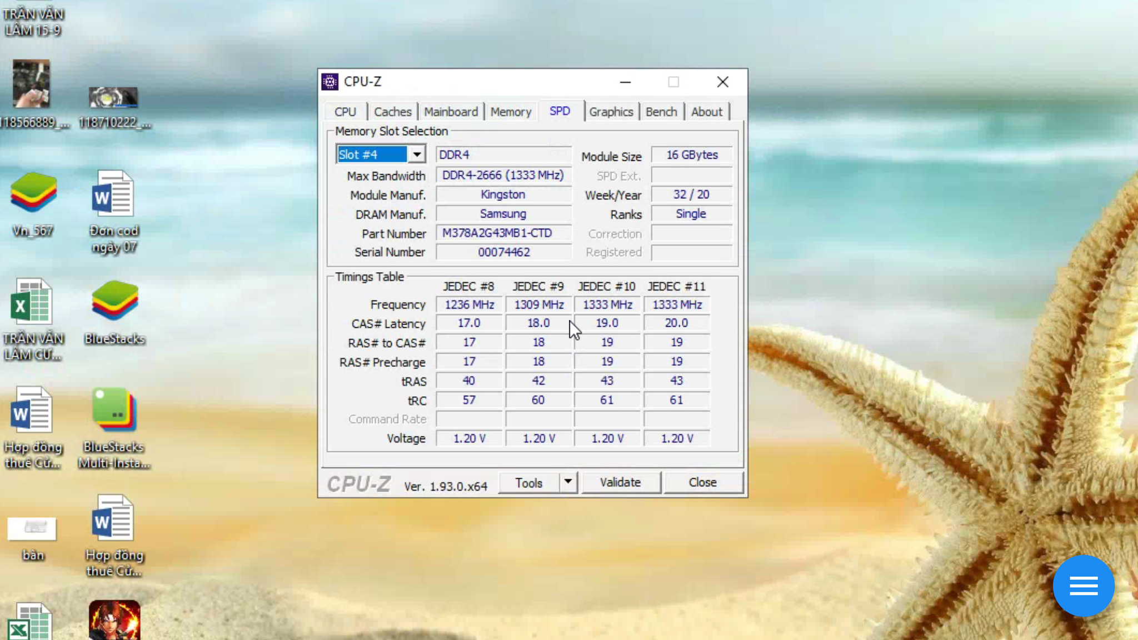Click the Validate button
The image size is (1138, 640).
620,482
